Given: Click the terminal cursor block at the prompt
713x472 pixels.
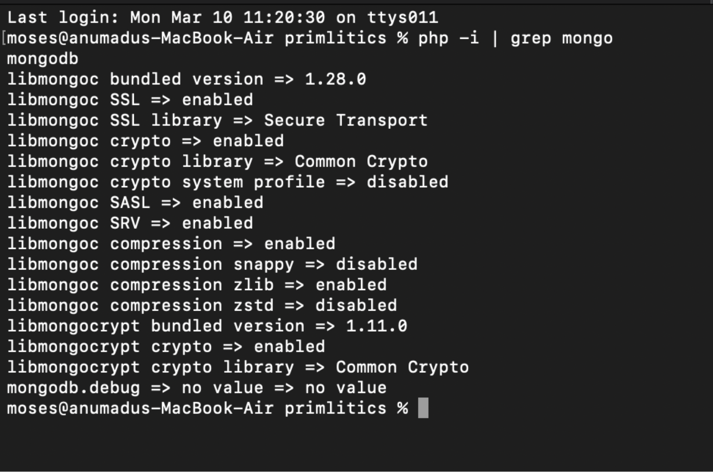Looking at the screenshot, I should (423, 408).
